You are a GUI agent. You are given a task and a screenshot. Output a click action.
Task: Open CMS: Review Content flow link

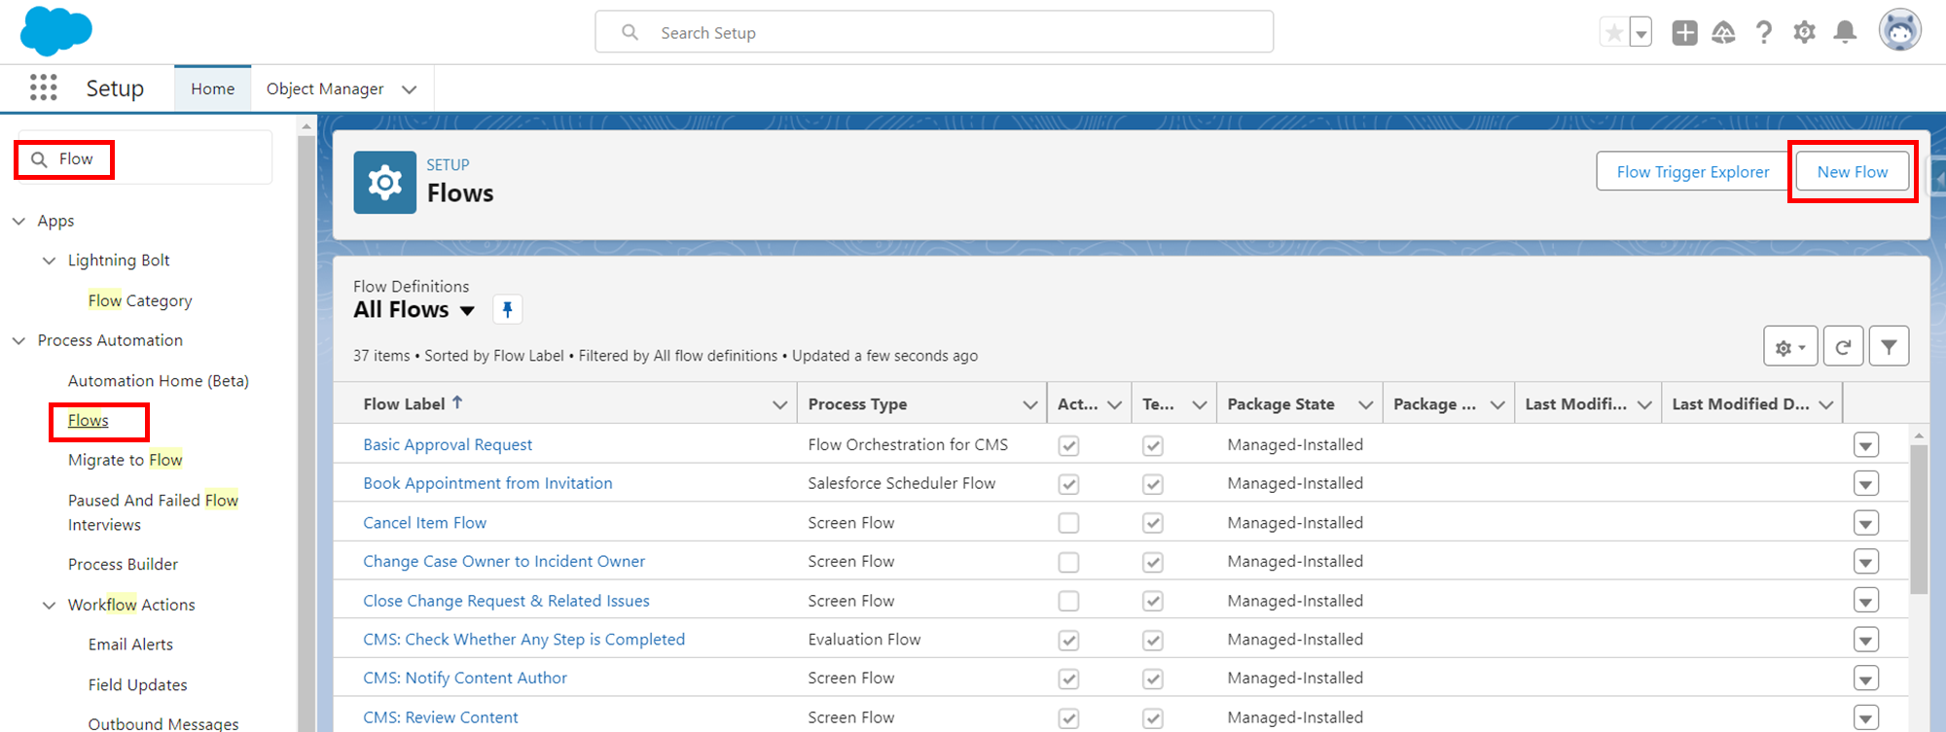pyautogui.click(x=440, y=717)
